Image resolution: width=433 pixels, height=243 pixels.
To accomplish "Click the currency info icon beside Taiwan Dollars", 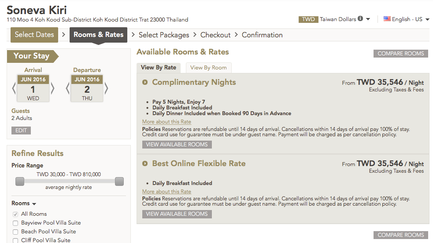I will (360, 18).
